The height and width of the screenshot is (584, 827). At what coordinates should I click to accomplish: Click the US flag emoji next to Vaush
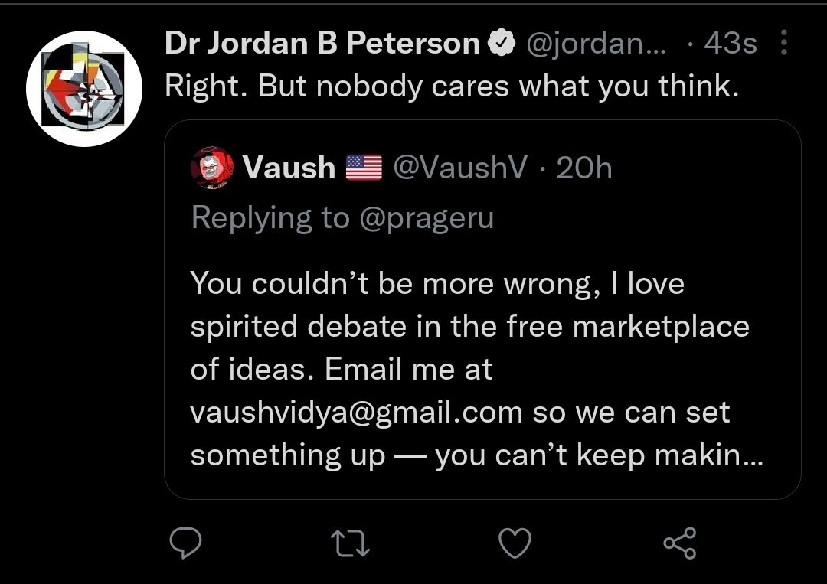(364, 168)
